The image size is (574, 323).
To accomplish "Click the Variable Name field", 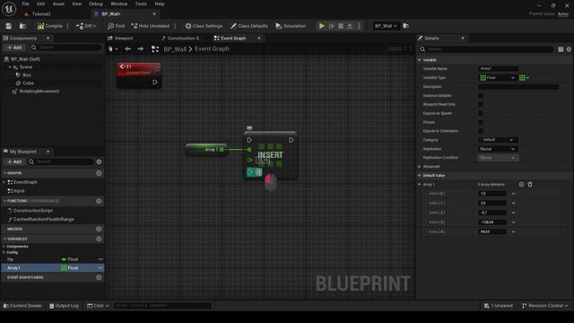I will pos(499,68).
